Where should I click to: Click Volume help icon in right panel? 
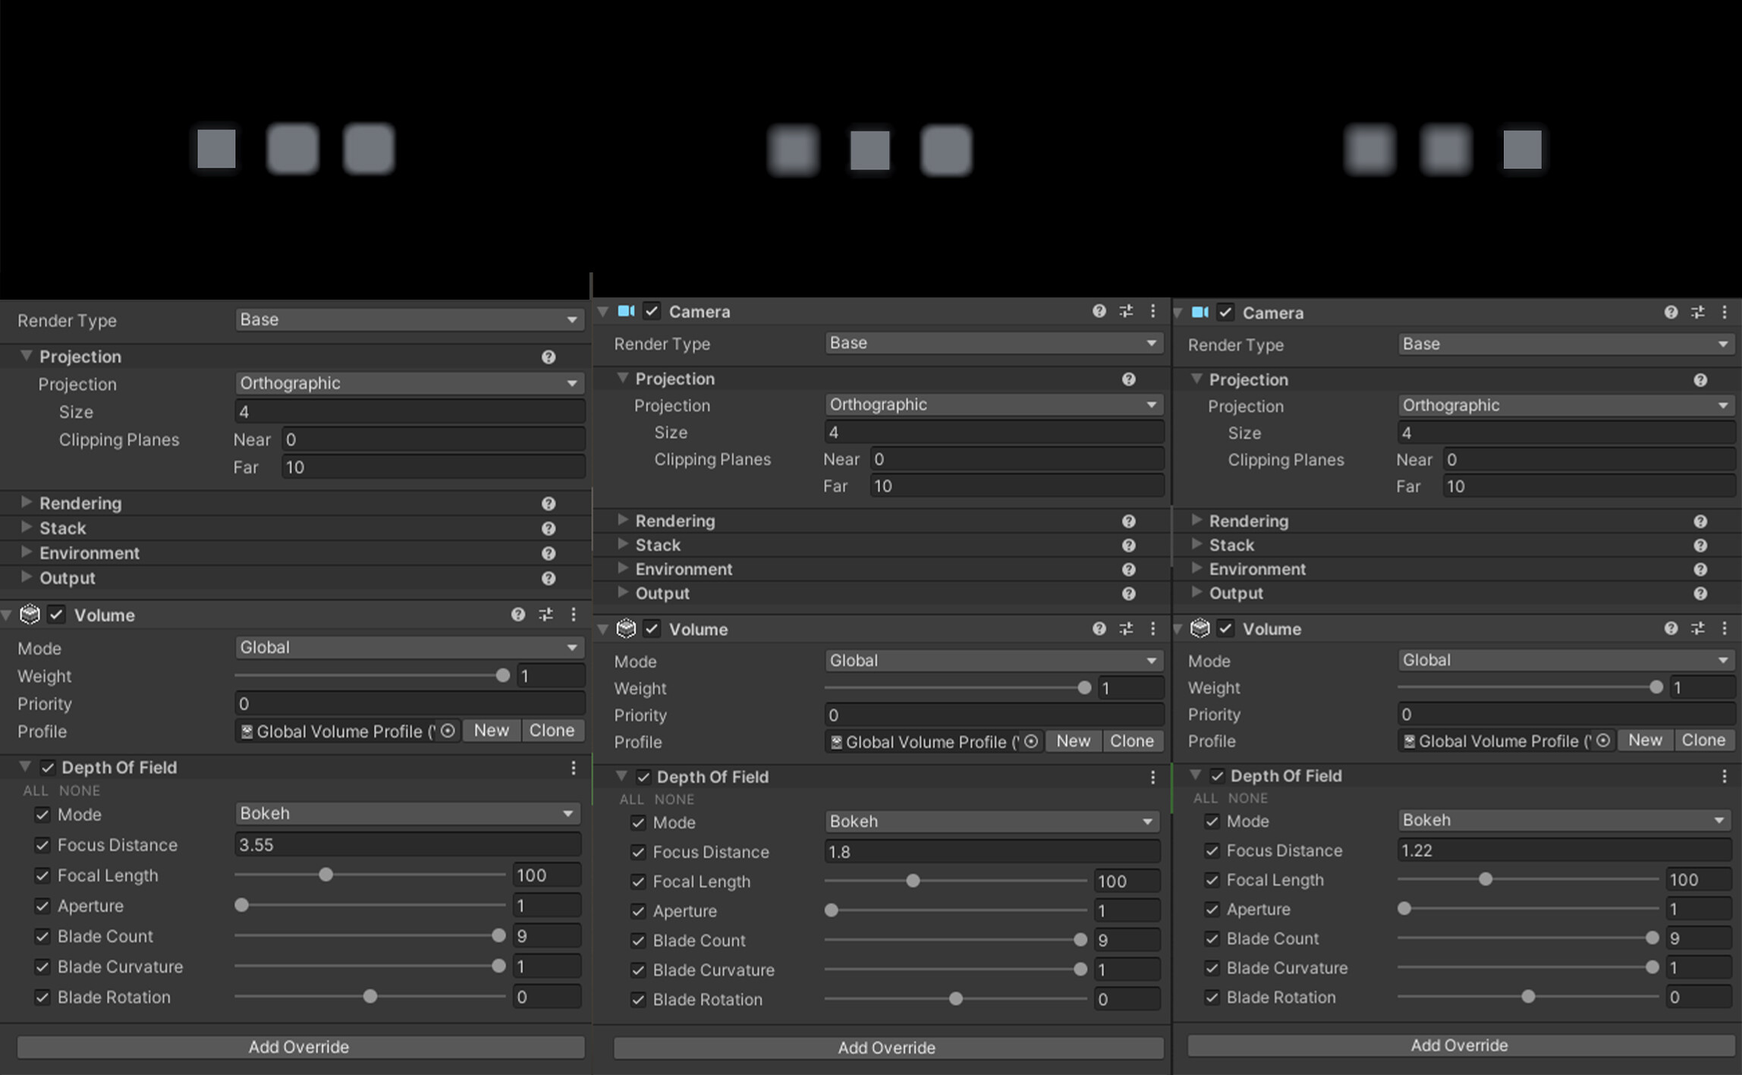[1671, 629]
